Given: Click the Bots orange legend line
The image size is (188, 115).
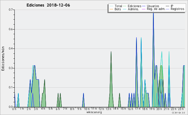Looking at the screenshot, I should tap(111, 9).
